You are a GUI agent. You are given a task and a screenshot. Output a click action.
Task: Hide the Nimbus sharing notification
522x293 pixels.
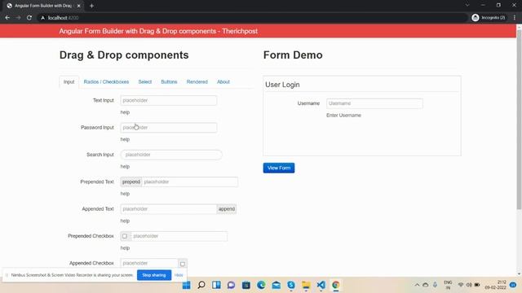(179, 275)
